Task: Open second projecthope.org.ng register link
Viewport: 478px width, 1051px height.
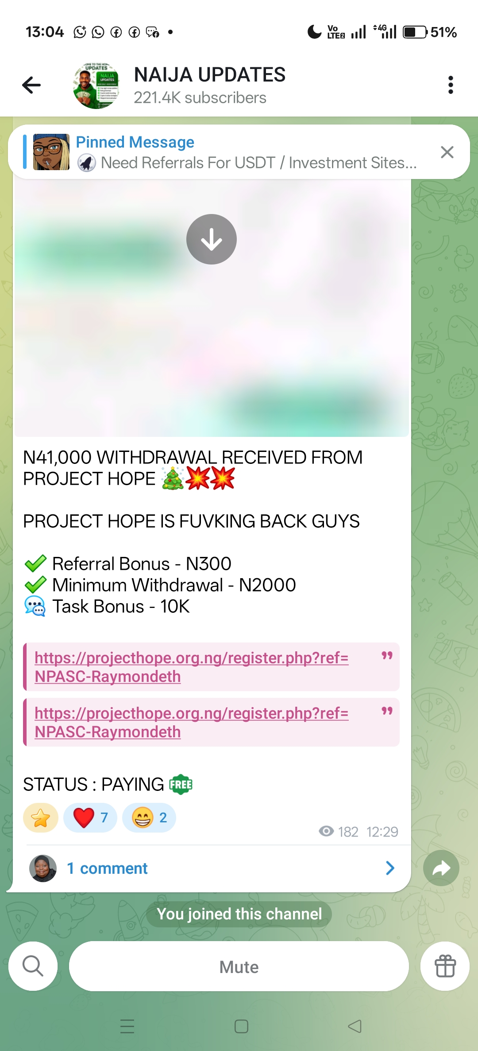Action: [x=192, y=722]
